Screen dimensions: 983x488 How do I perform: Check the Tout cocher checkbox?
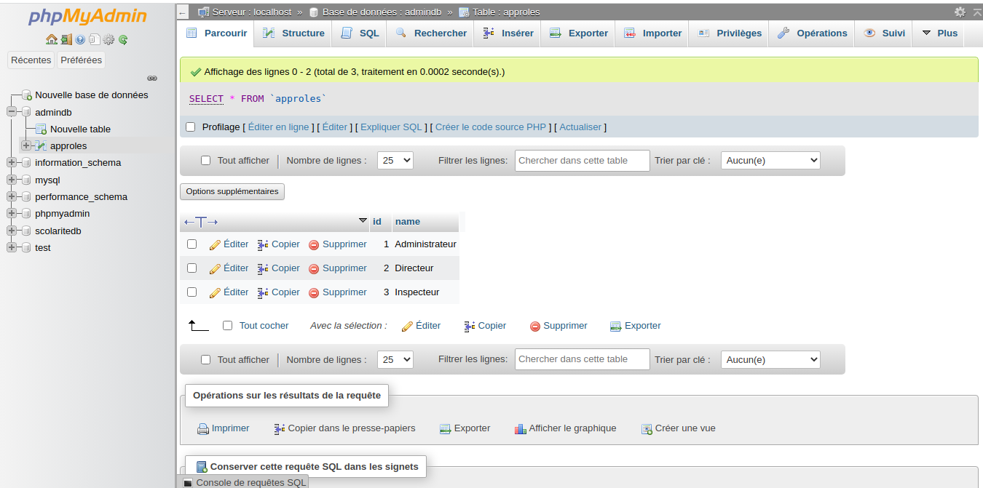point(228,326)
